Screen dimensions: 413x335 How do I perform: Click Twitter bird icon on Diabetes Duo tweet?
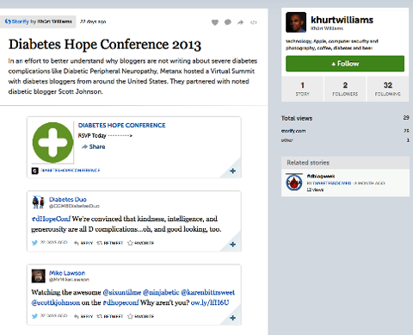point(34,243)
